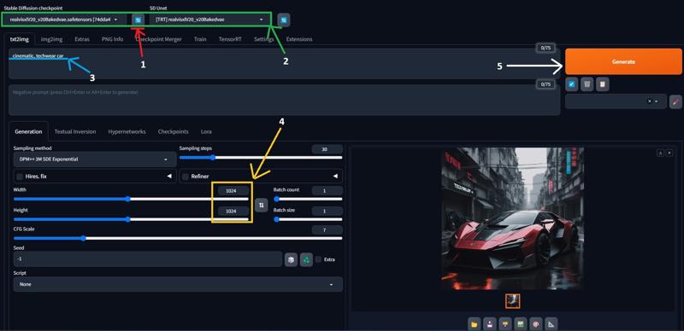Refresh the Stable Diffusion checkpoint list
The width and height of the screenshot is (684, 331).
(139, 20)
